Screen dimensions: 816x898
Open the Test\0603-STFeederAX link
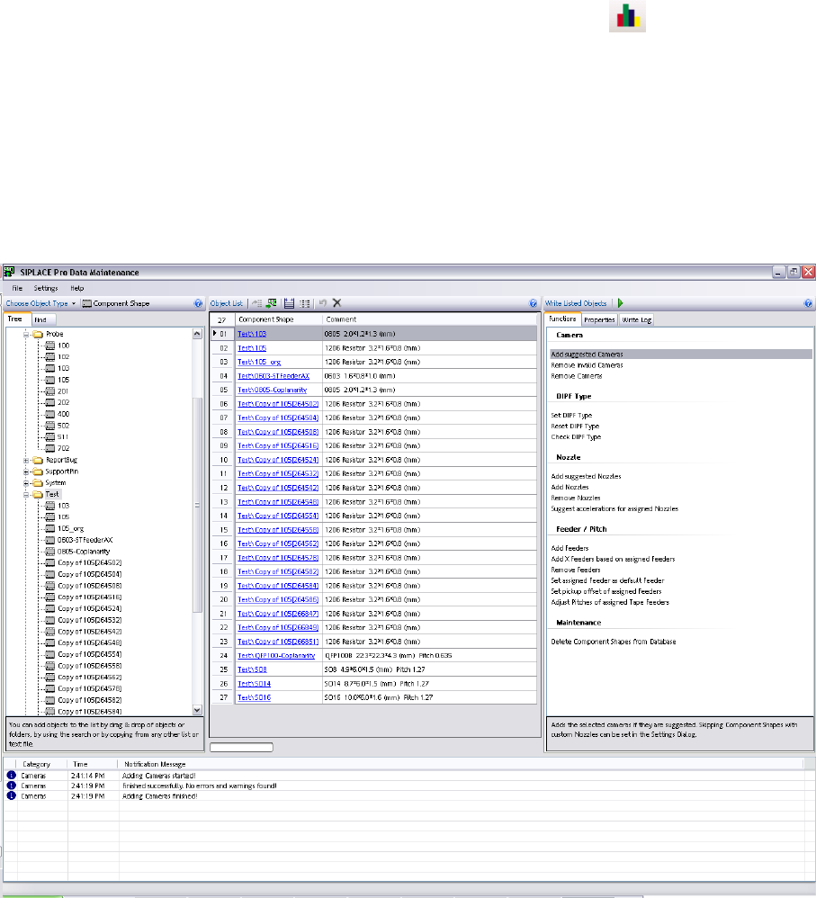pos(273,376)
